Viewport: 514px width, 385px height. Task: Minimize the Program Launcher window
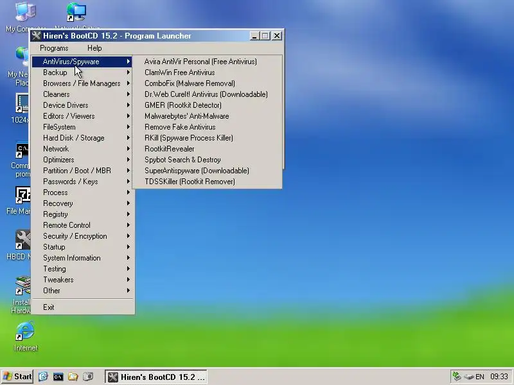[x=254, y=36]
